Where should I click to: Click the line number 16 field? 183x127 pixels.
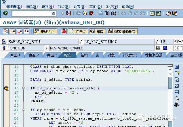click(x=166, y=42)
